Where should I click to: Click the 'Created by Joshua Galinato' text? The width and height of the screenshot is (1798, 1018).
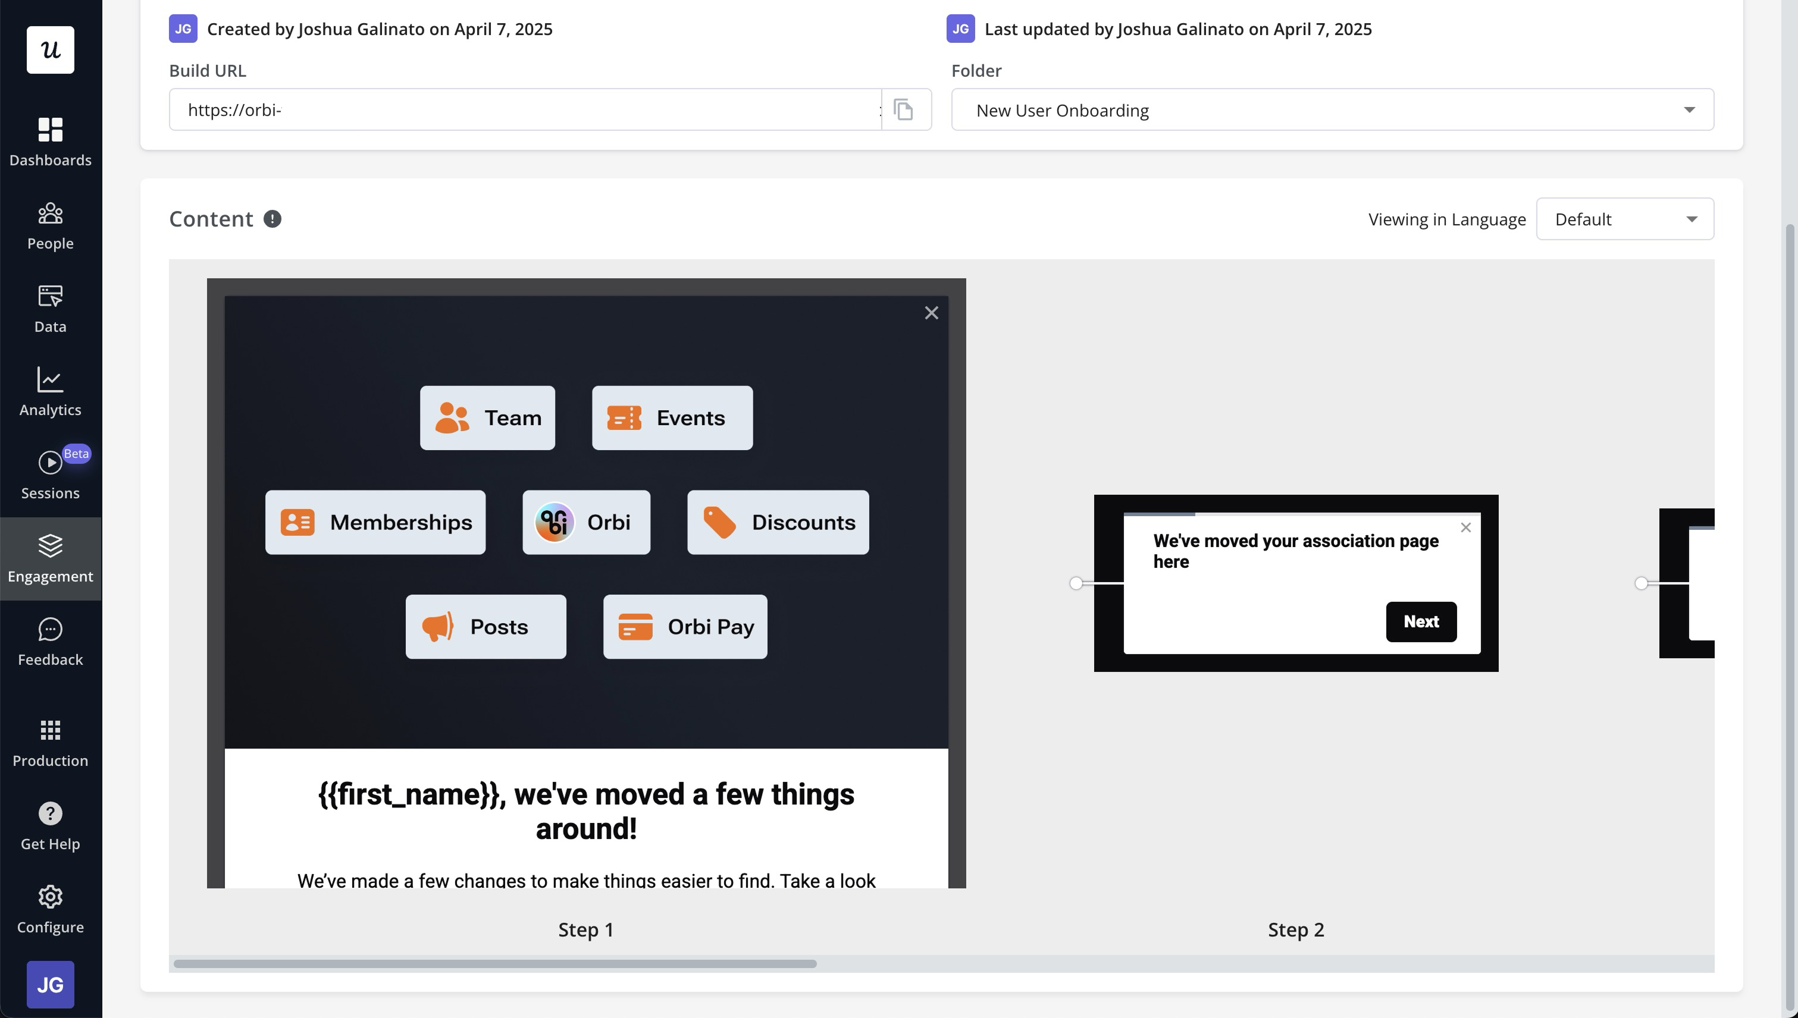coord(380,29)
